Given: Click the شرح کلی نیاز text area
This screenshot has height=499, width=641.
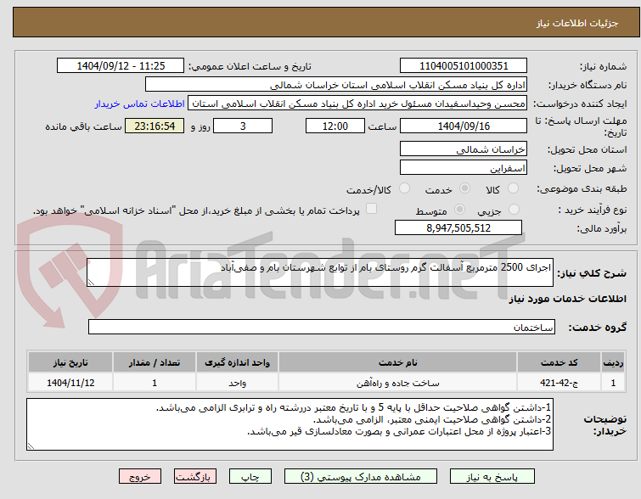Looking at the screenshot, I should 320,272.
